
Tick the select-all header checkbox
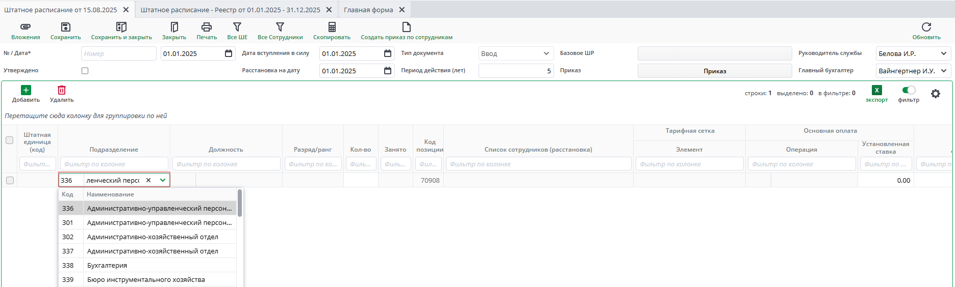(x=10, y=140)
